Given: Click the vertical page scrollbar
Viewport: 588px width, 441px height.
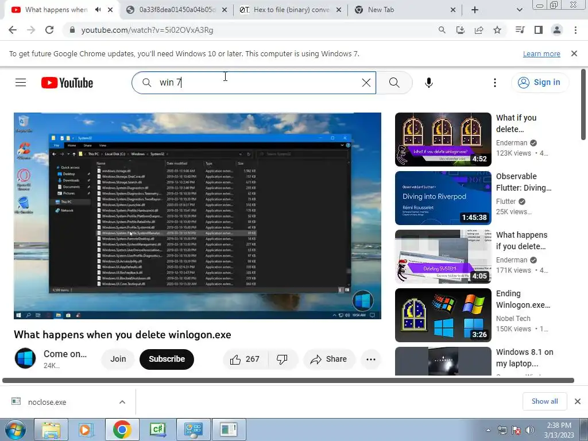Looking at the screenshot, I should (584, 105).
